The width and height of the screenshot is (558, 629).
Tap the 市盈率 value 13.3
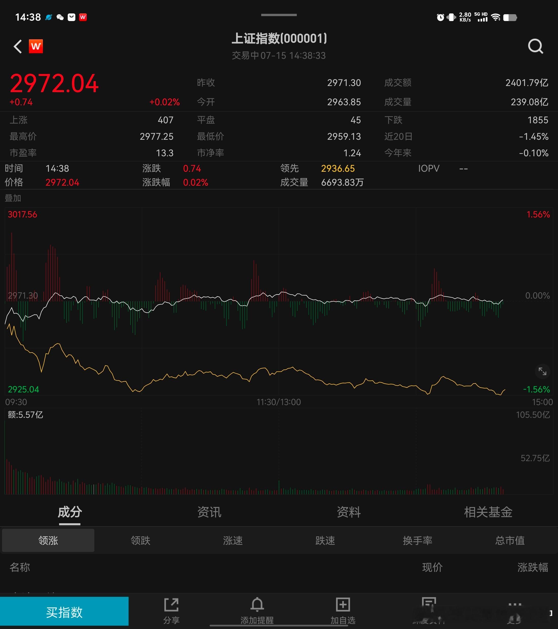click(165, 153)
